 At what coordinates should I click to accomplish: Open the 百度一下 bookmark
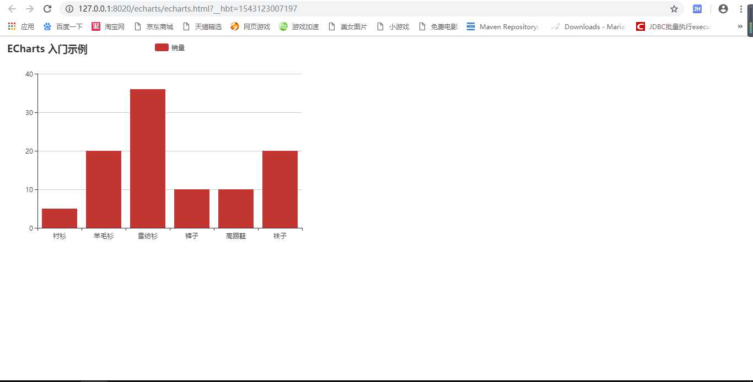click(63, 26)
